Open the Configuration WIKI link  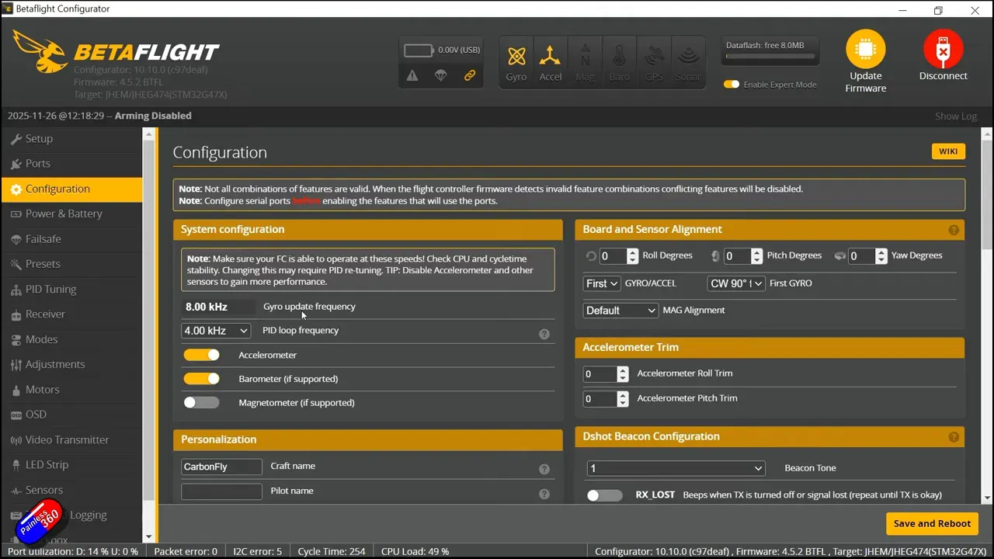click(947, 151)
